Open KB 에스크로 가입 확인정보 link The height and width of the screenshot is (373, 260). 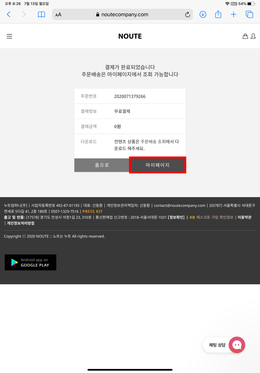pyautogui.click(x=211, y=217)
